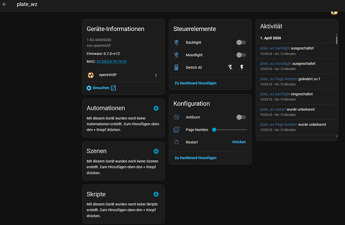
Task: Open MAC address link 1C:DB:D4:78:79:F8
Action: 111,61
